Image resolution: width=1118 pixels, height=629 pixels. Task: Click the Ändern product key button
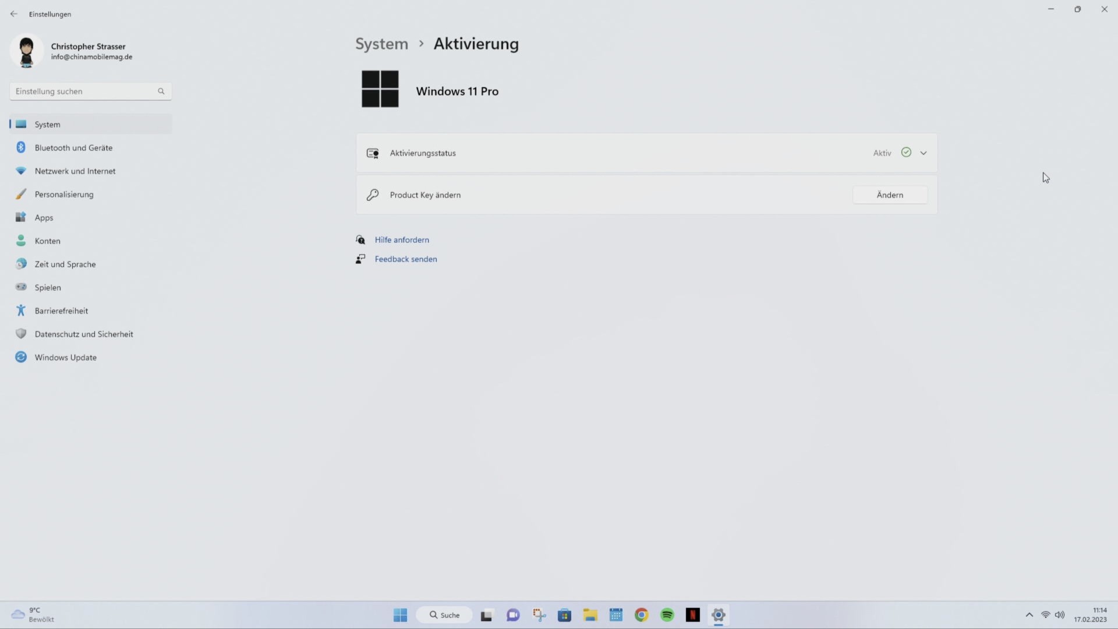890,195
